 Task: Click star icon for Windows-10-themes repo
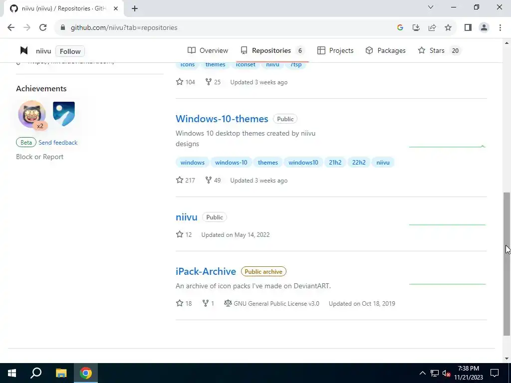180,180
